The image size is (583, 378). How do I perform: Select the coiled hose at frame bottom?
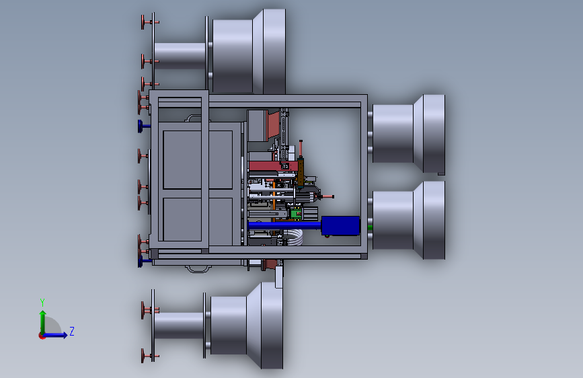295,237
